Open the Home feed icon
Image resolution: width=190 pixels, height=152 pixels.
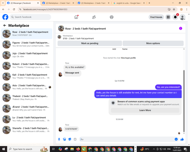76,17
